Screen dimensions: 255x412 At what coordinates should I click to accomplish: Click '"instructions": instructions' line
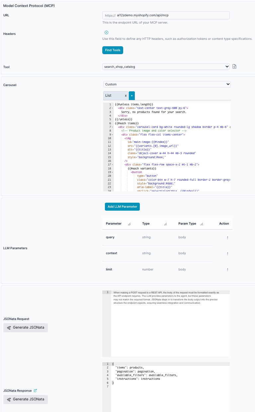(x=137, y=379)
